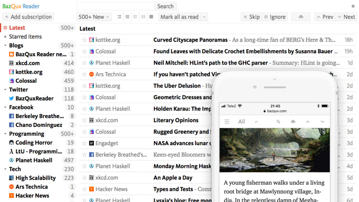Open the Tech section in sidebar
This screenshot has height=202, width=359.
coord(15,169)
